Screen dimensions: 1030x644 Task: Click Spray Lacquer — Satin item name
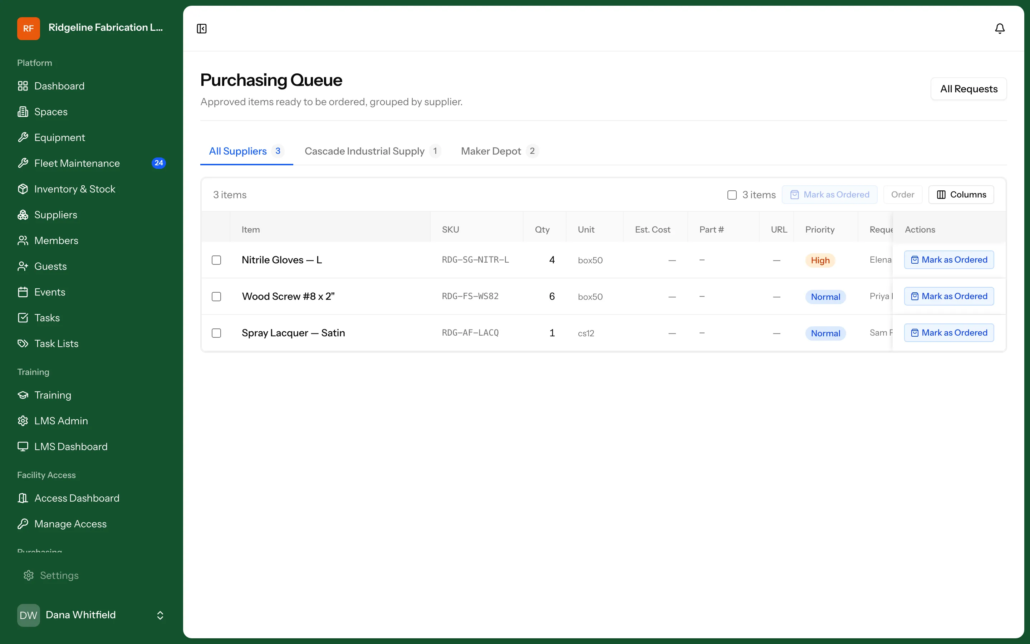pyautogui.click(x=293, y=333)
